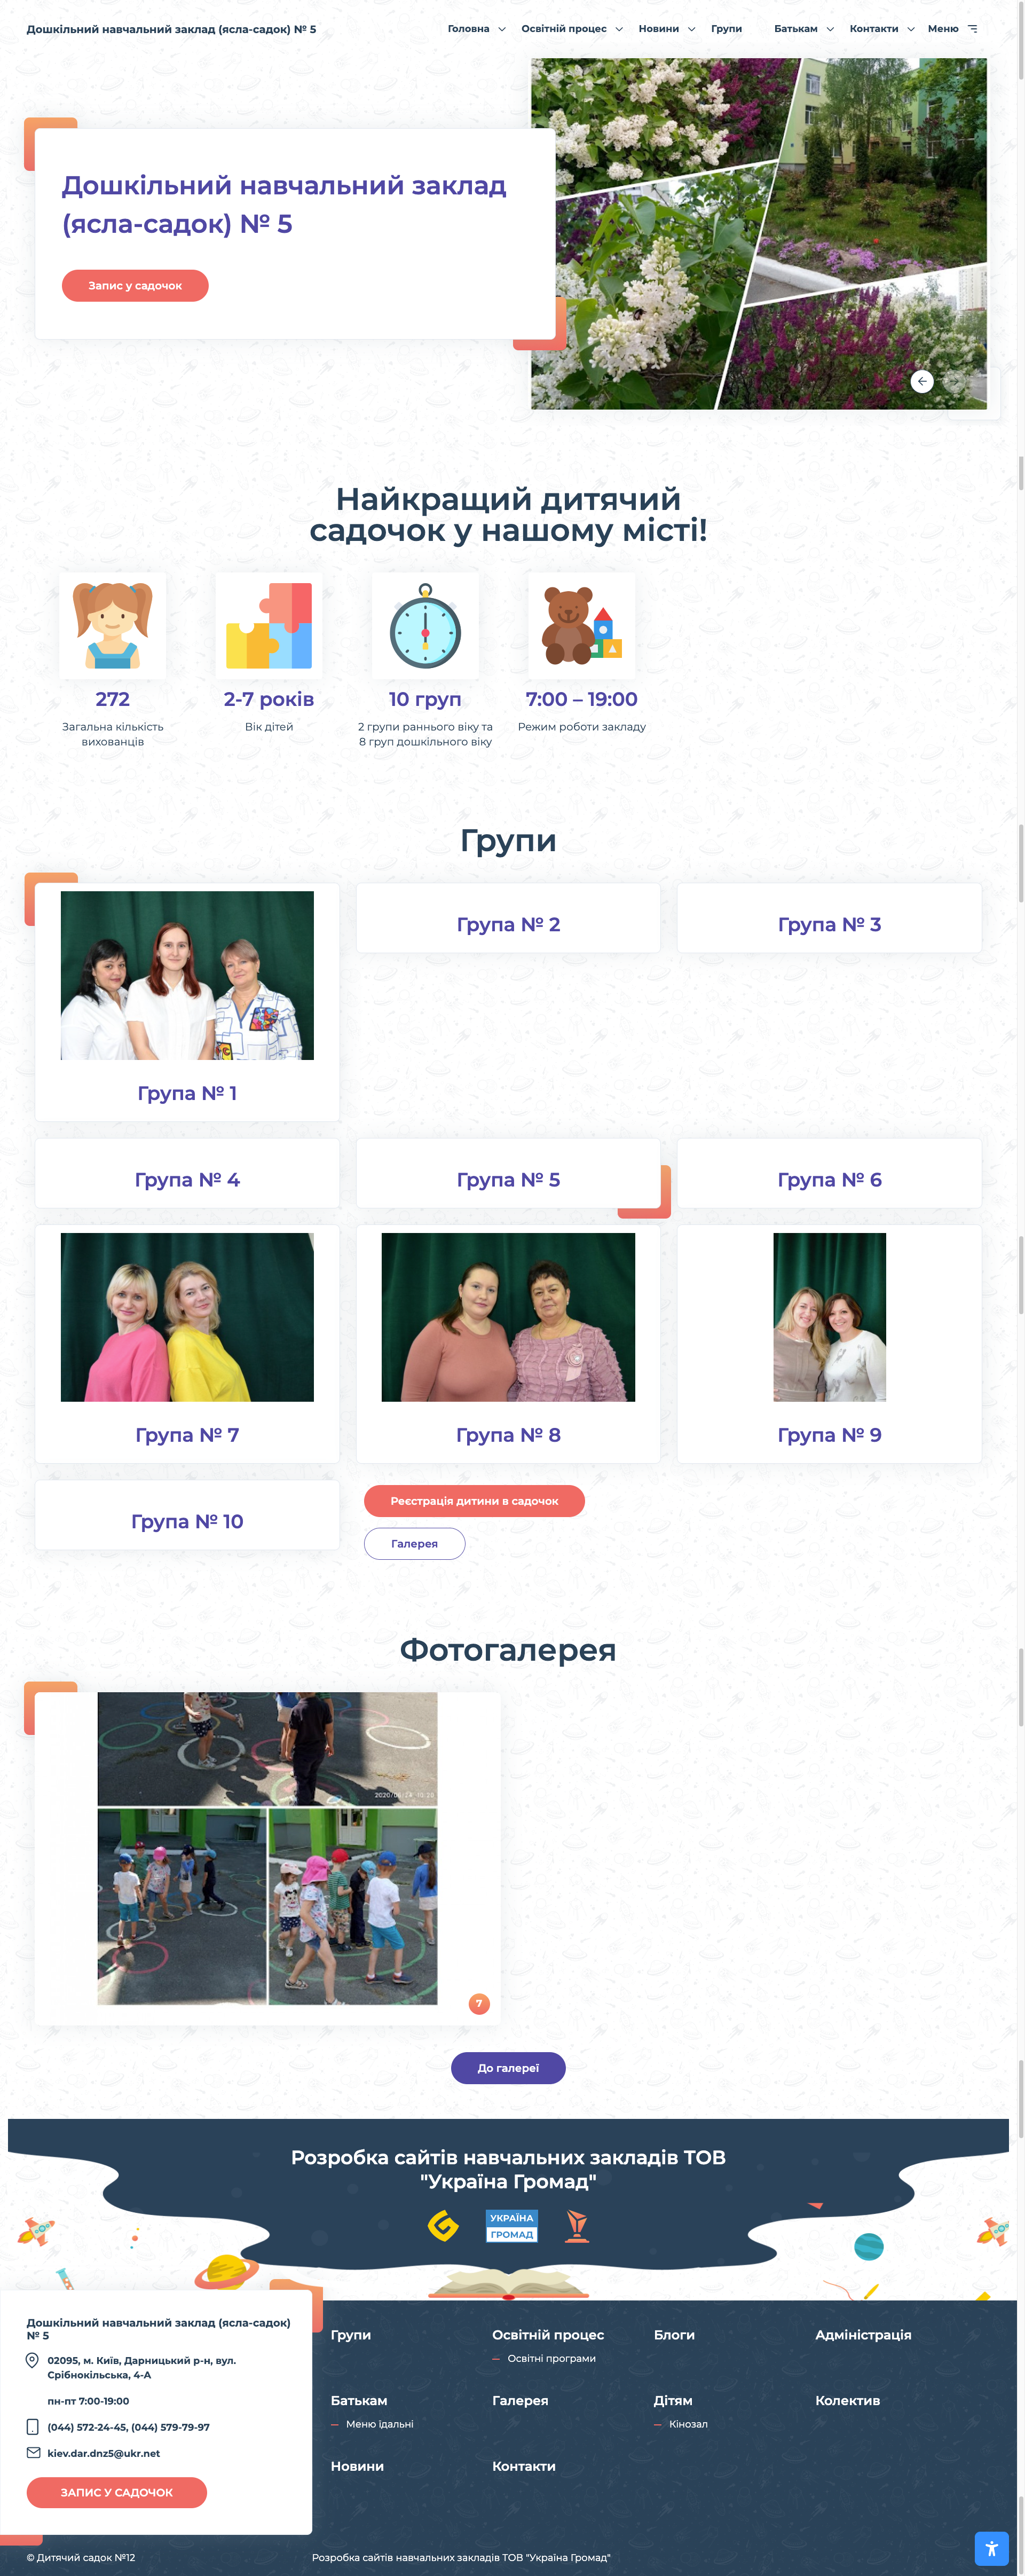Click the email envelope icon in footer
The image size is (1025, 2576).
point(33,2453)
